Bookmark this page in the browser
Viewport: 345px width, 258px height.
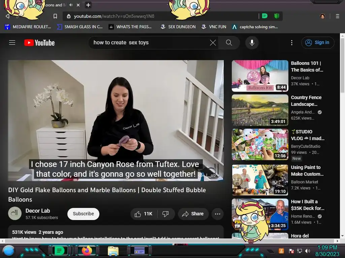point(55,16)
